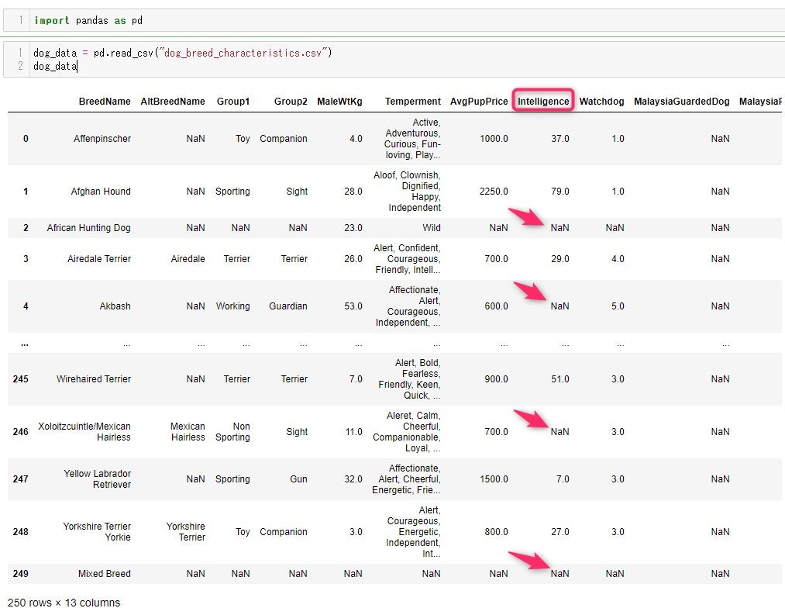Click Intelligence value 79.0

tap(560, 192)
